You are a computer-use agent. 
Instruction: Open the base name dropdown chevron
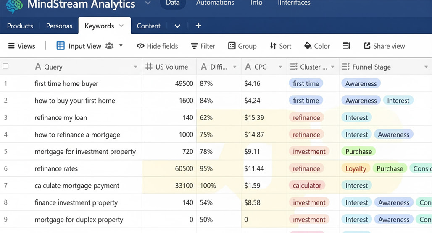(x=148, y=3)
